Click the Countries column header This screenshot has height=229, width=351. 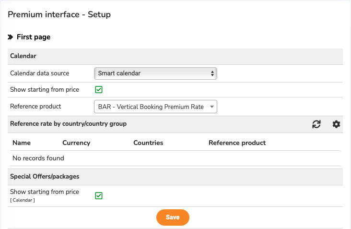click(x=148, y=143)
